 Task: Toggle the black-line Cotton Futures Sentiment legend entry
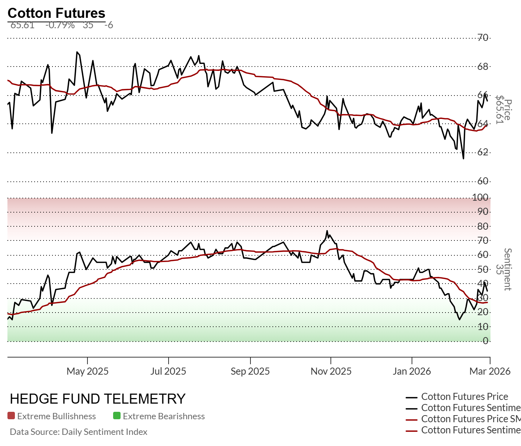[x=470, y=408]
